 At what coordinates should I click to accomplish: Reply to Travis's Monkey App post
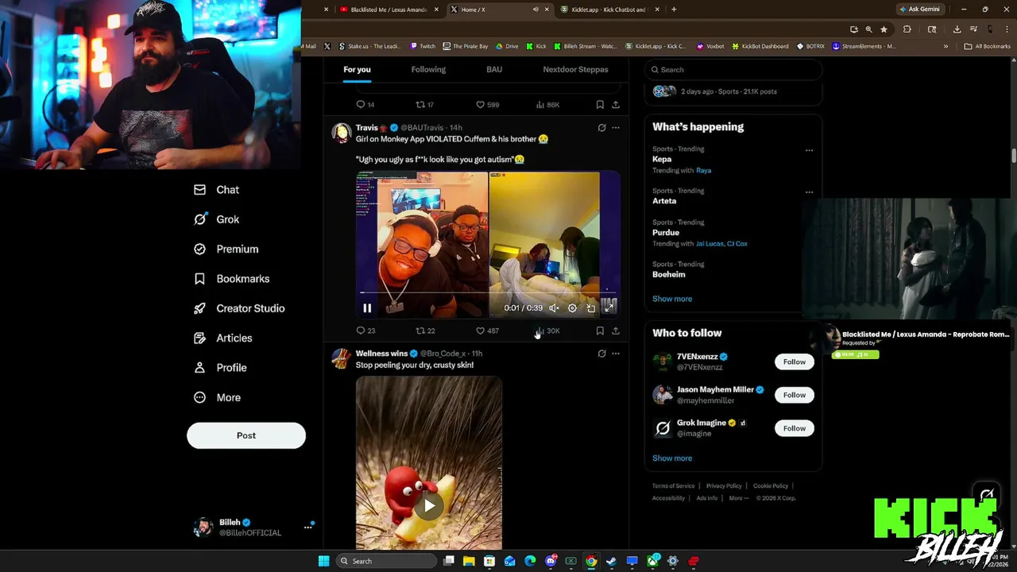pyautogui.click(x=365, y=330)
